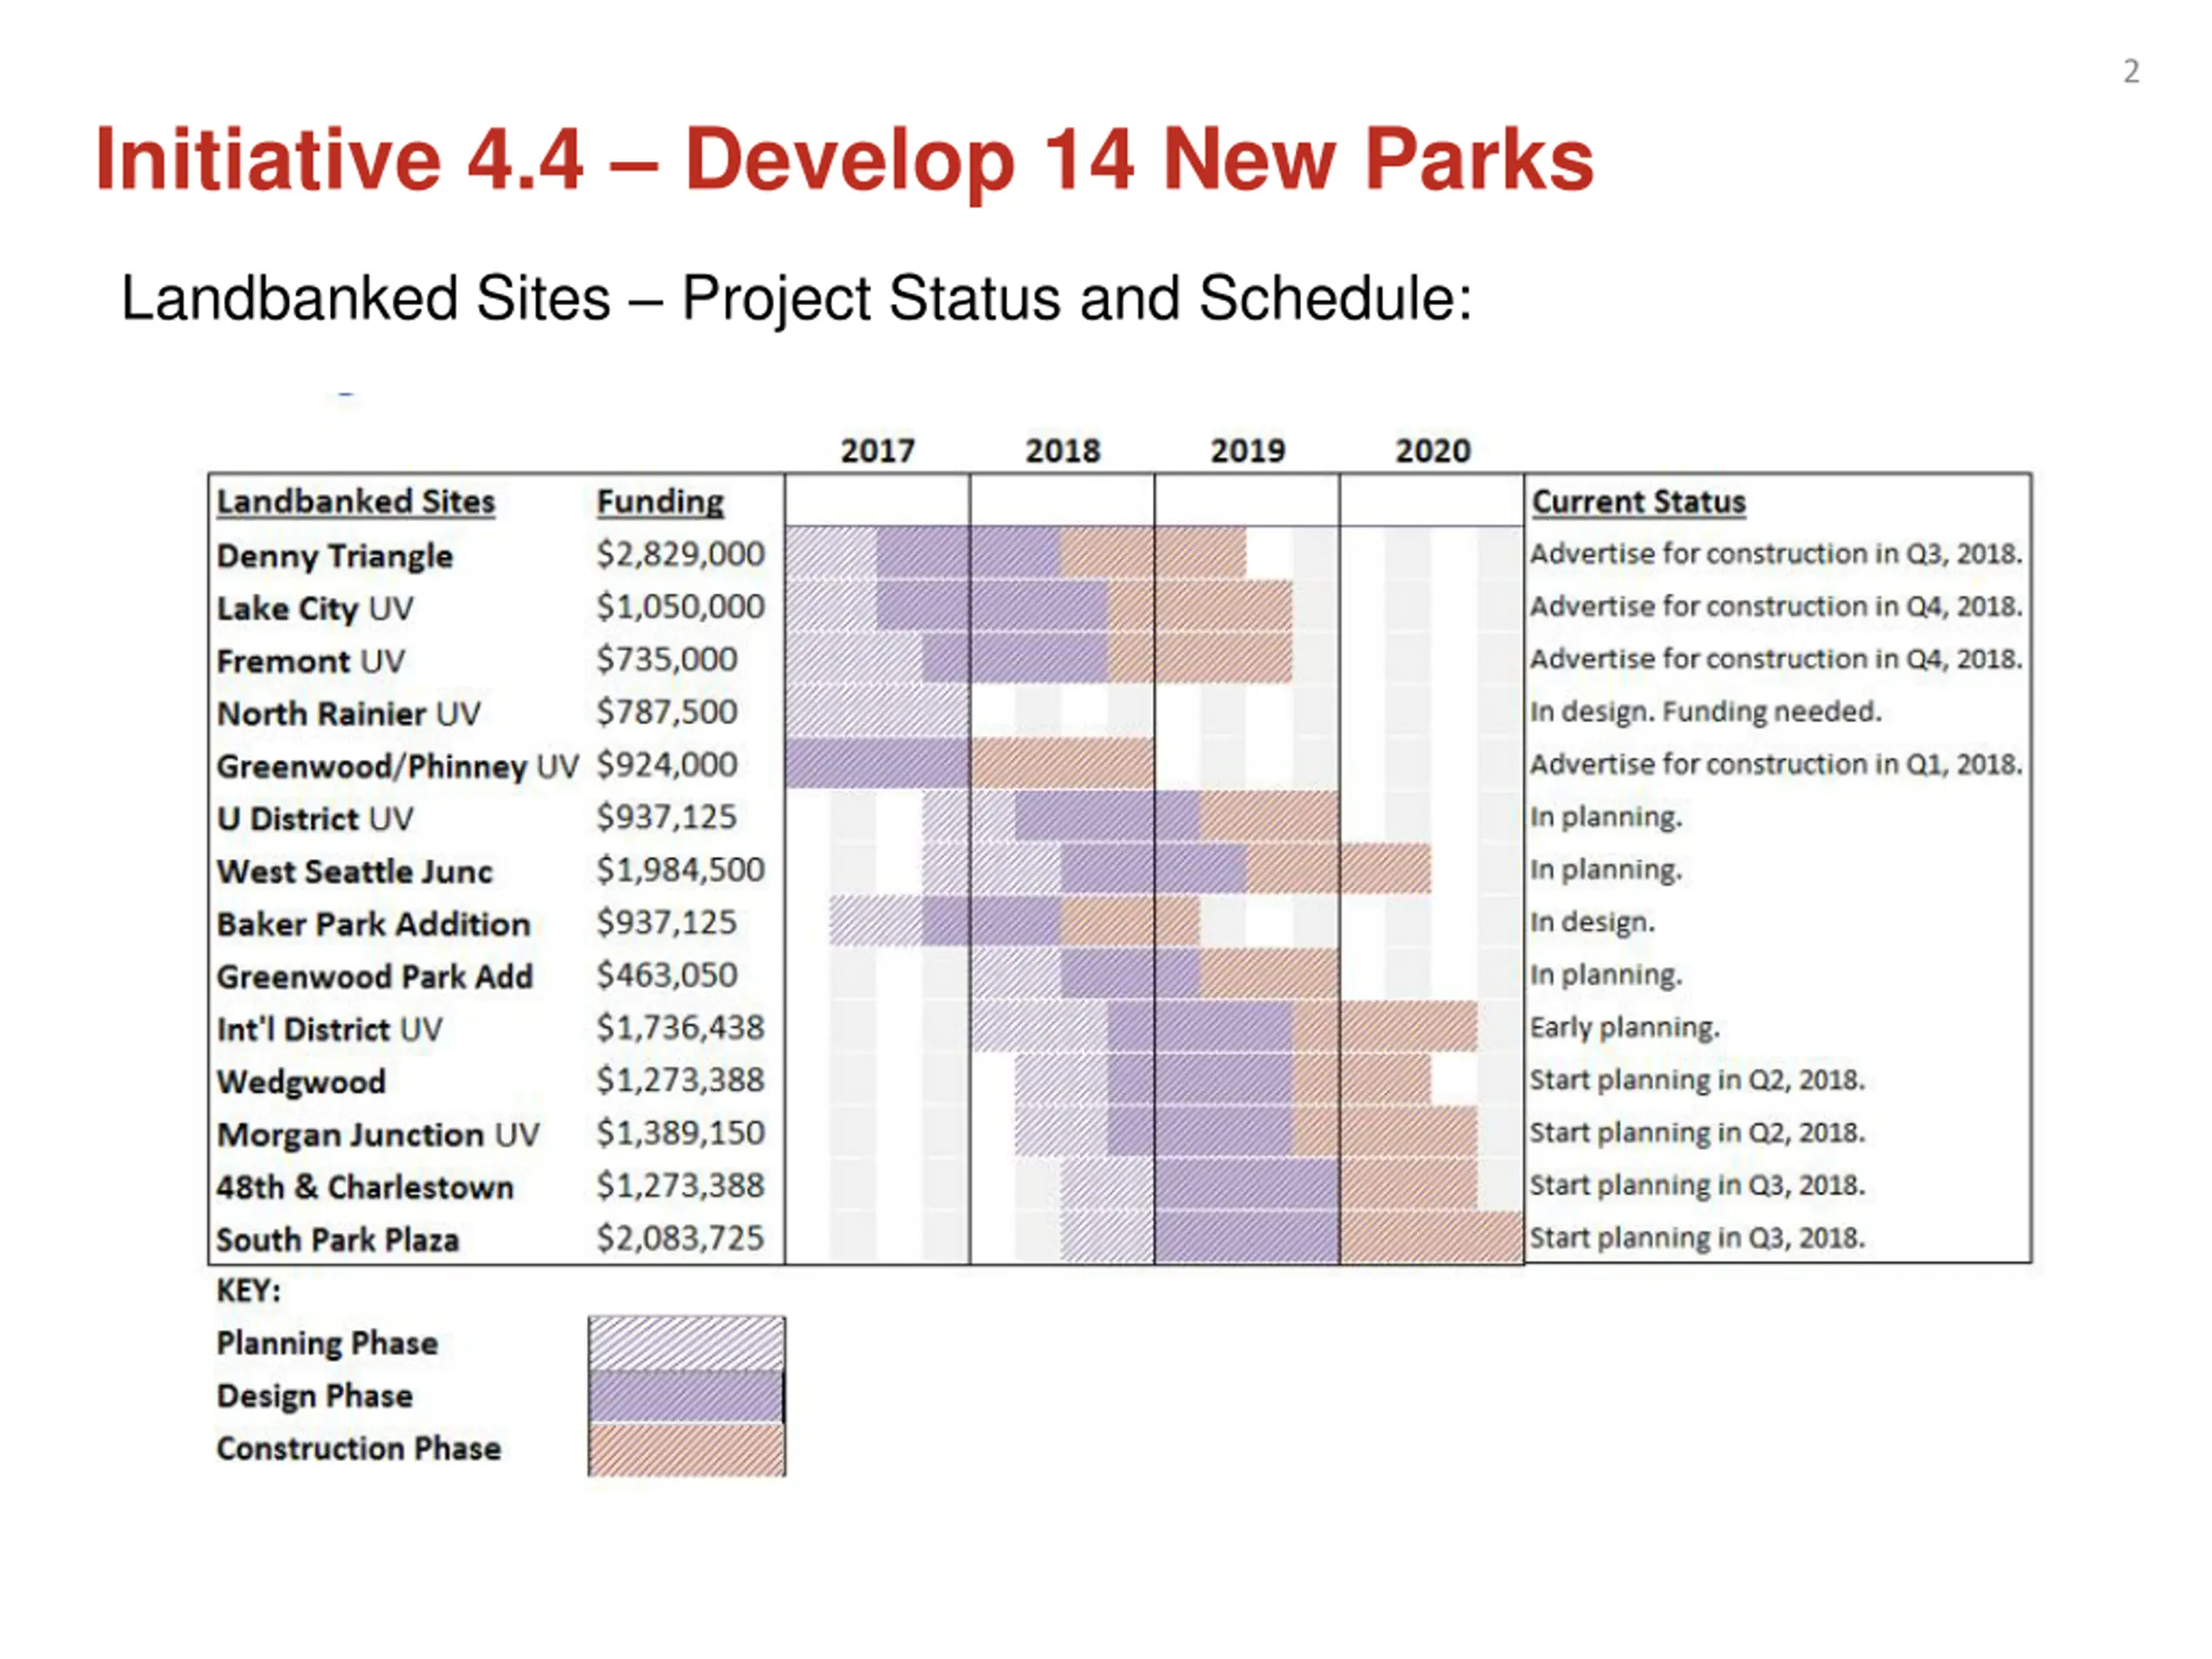This screenshot has height=1659, width=2212.
Task: Click U District 'In planning.' status
Action: (x=1606, y=817)
